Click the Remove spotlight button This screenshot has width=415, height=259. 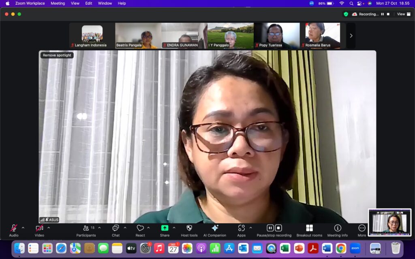57,55
